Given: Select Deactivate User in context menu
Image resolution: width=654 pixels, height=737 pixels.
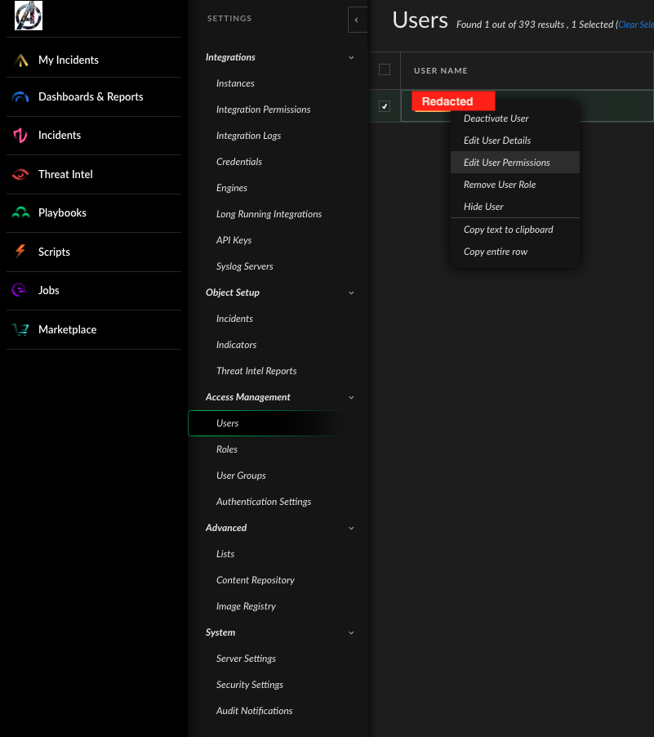Looking at the screenshot, I should (496, 118).
